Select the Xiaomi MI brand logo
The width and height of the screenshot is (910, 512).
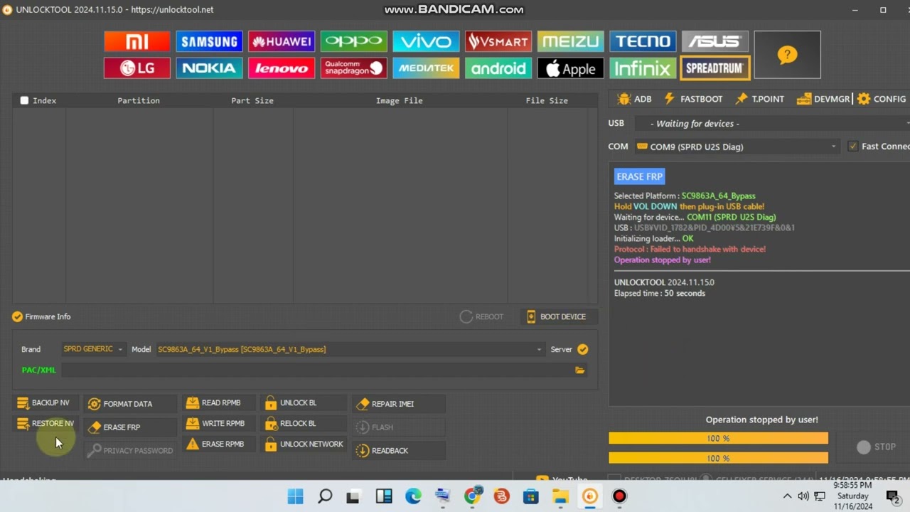(137, 41)
